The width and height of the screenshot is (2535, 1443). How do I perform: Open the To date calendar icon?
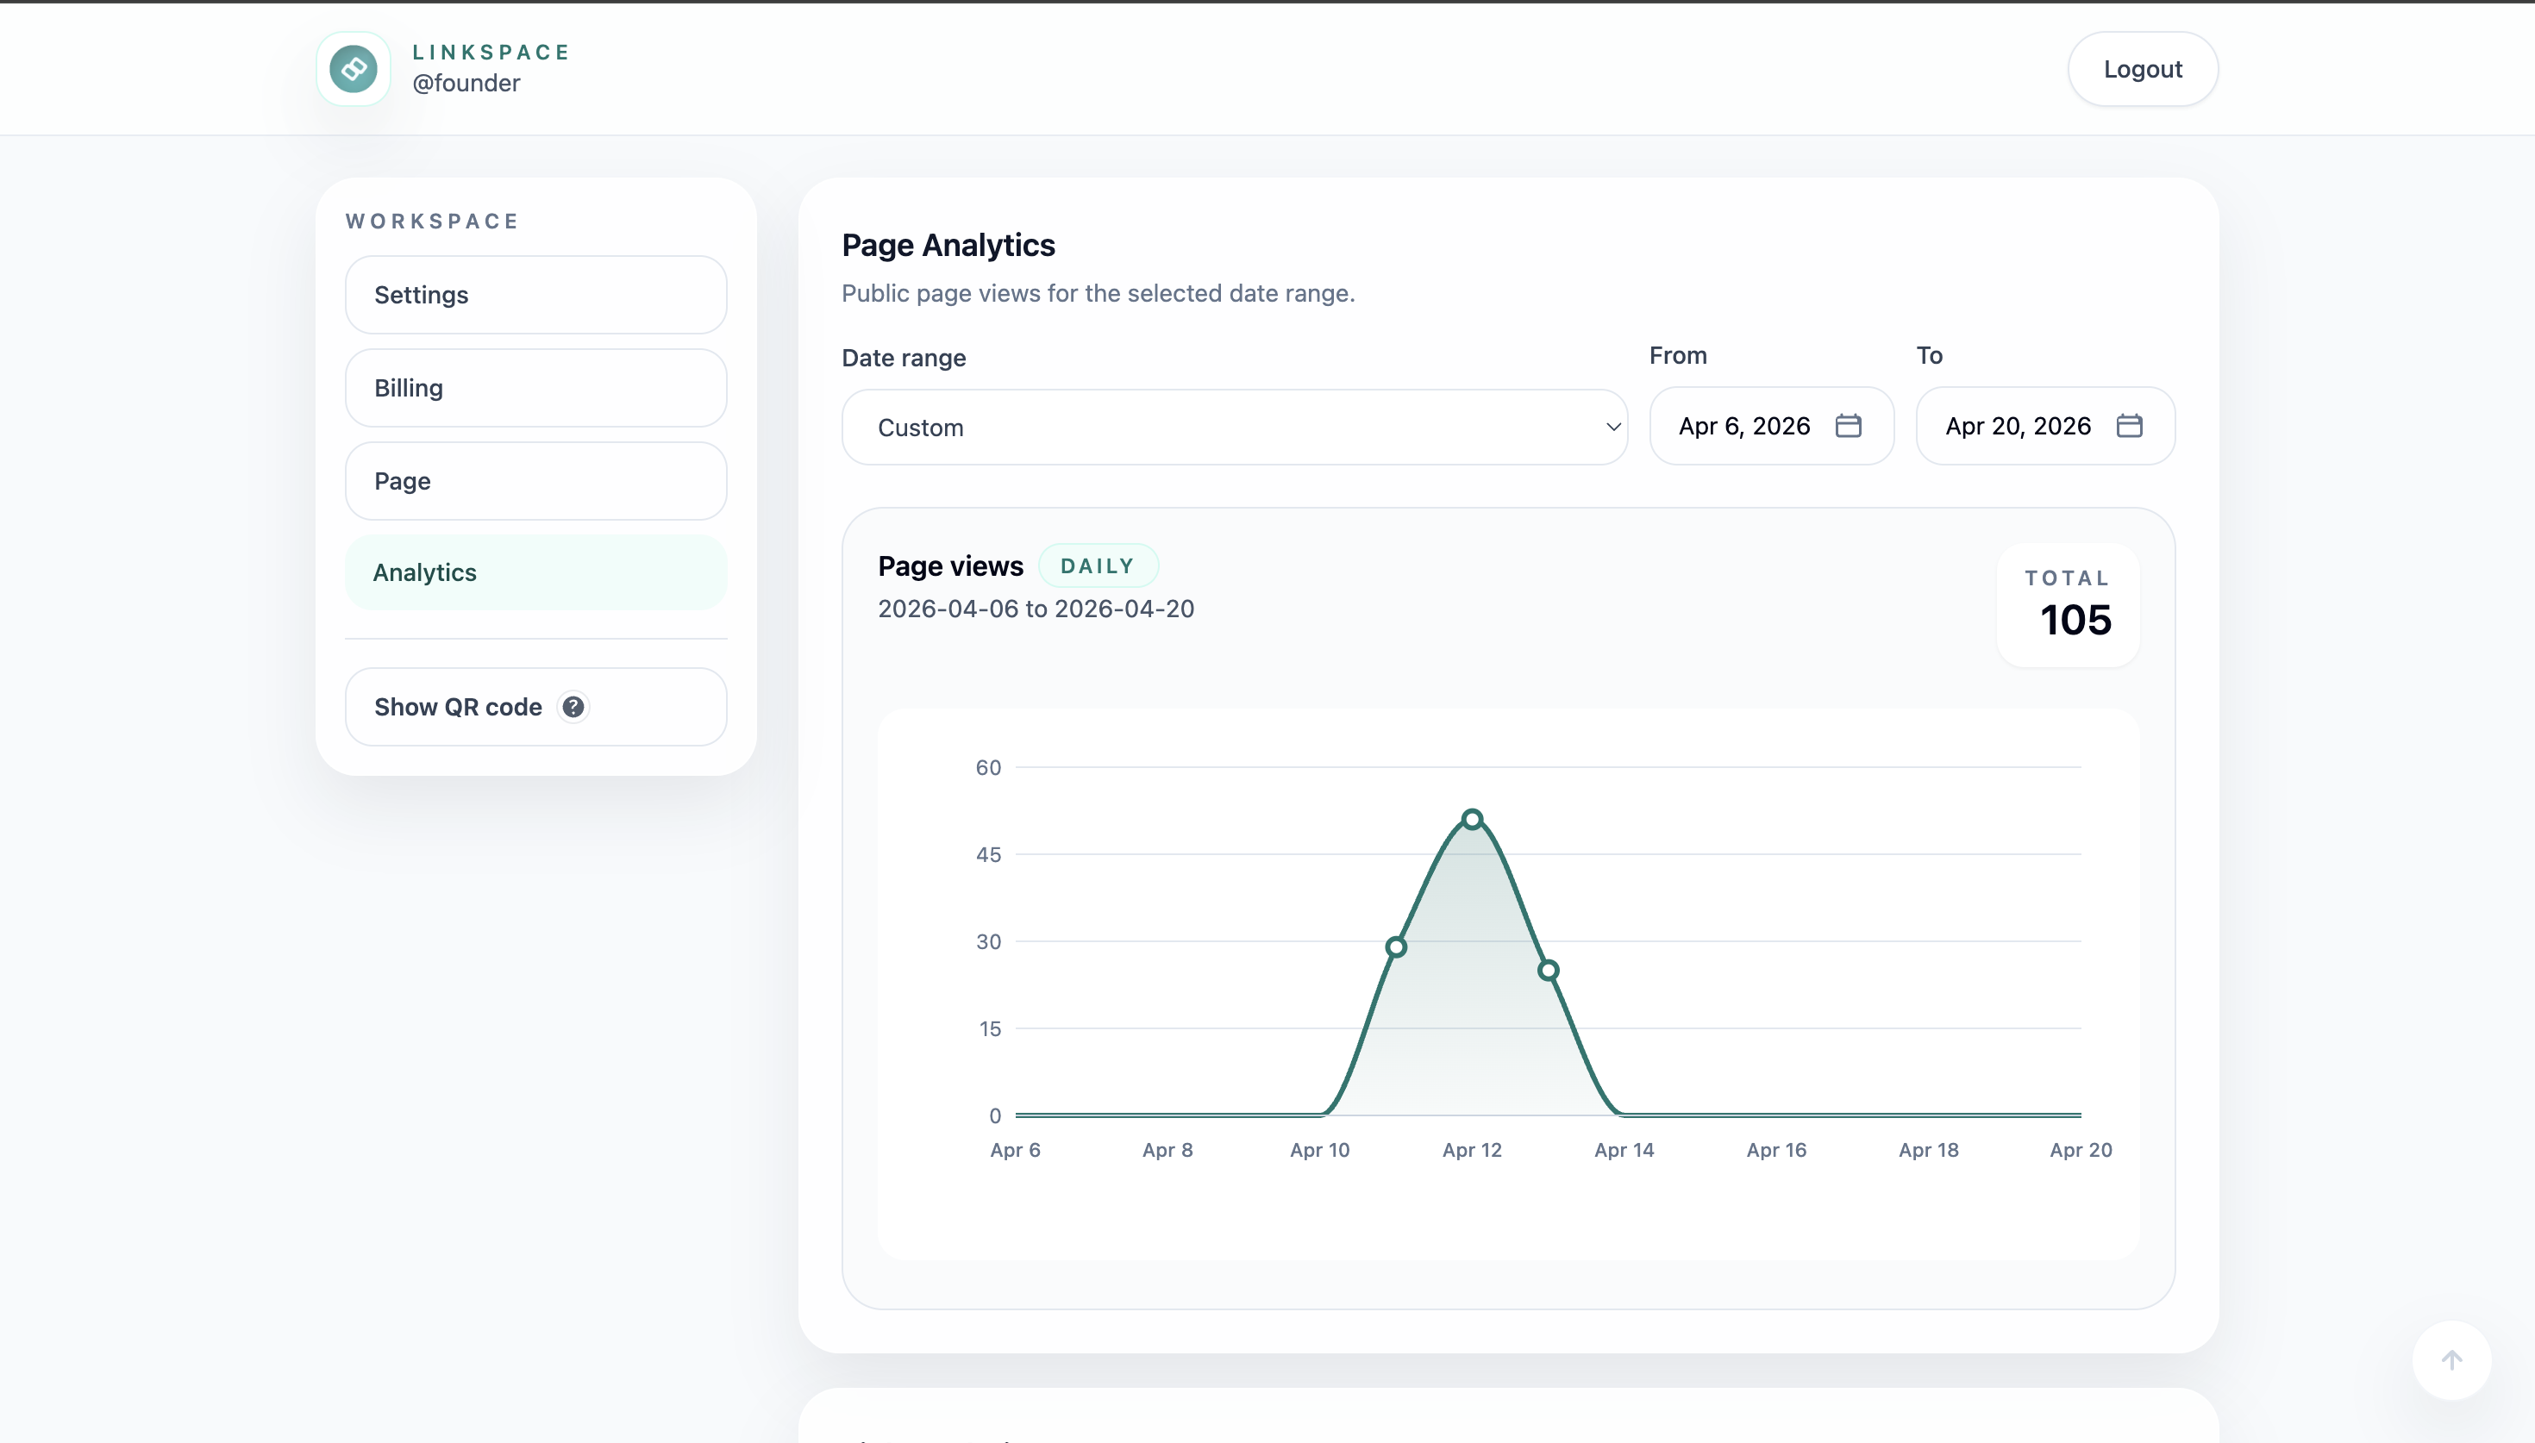pyautogui.click(x=2129, y=426)
